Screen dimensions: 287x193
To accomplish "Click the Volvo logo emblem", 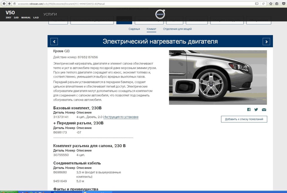I will 160,14.
